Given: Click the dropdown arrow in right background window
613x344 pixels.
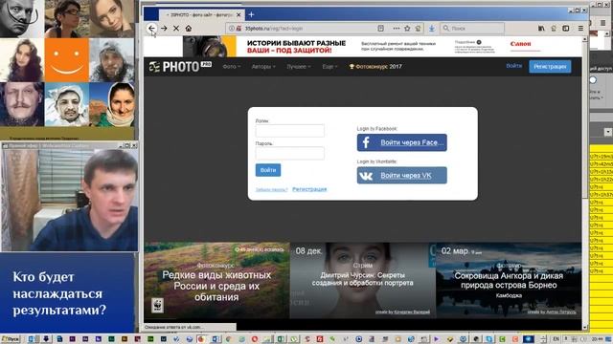Looking at the screenshot, I should point(608,132).
